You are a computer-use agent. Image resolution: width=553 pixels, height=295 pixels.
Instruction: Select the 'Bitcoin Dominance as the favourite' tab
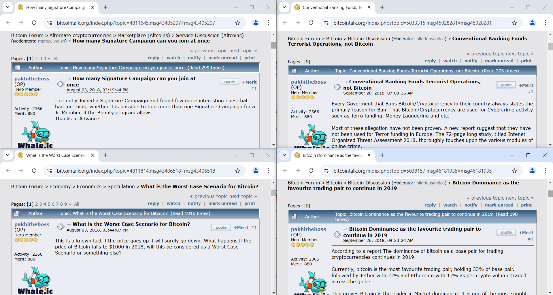333,155
